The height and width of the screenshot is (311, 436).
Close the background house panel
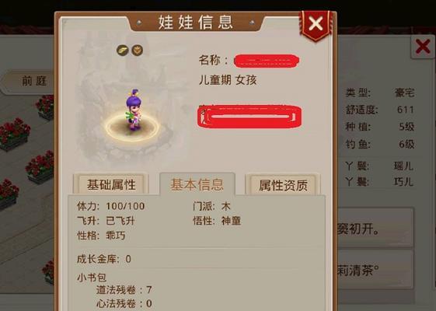423,46
